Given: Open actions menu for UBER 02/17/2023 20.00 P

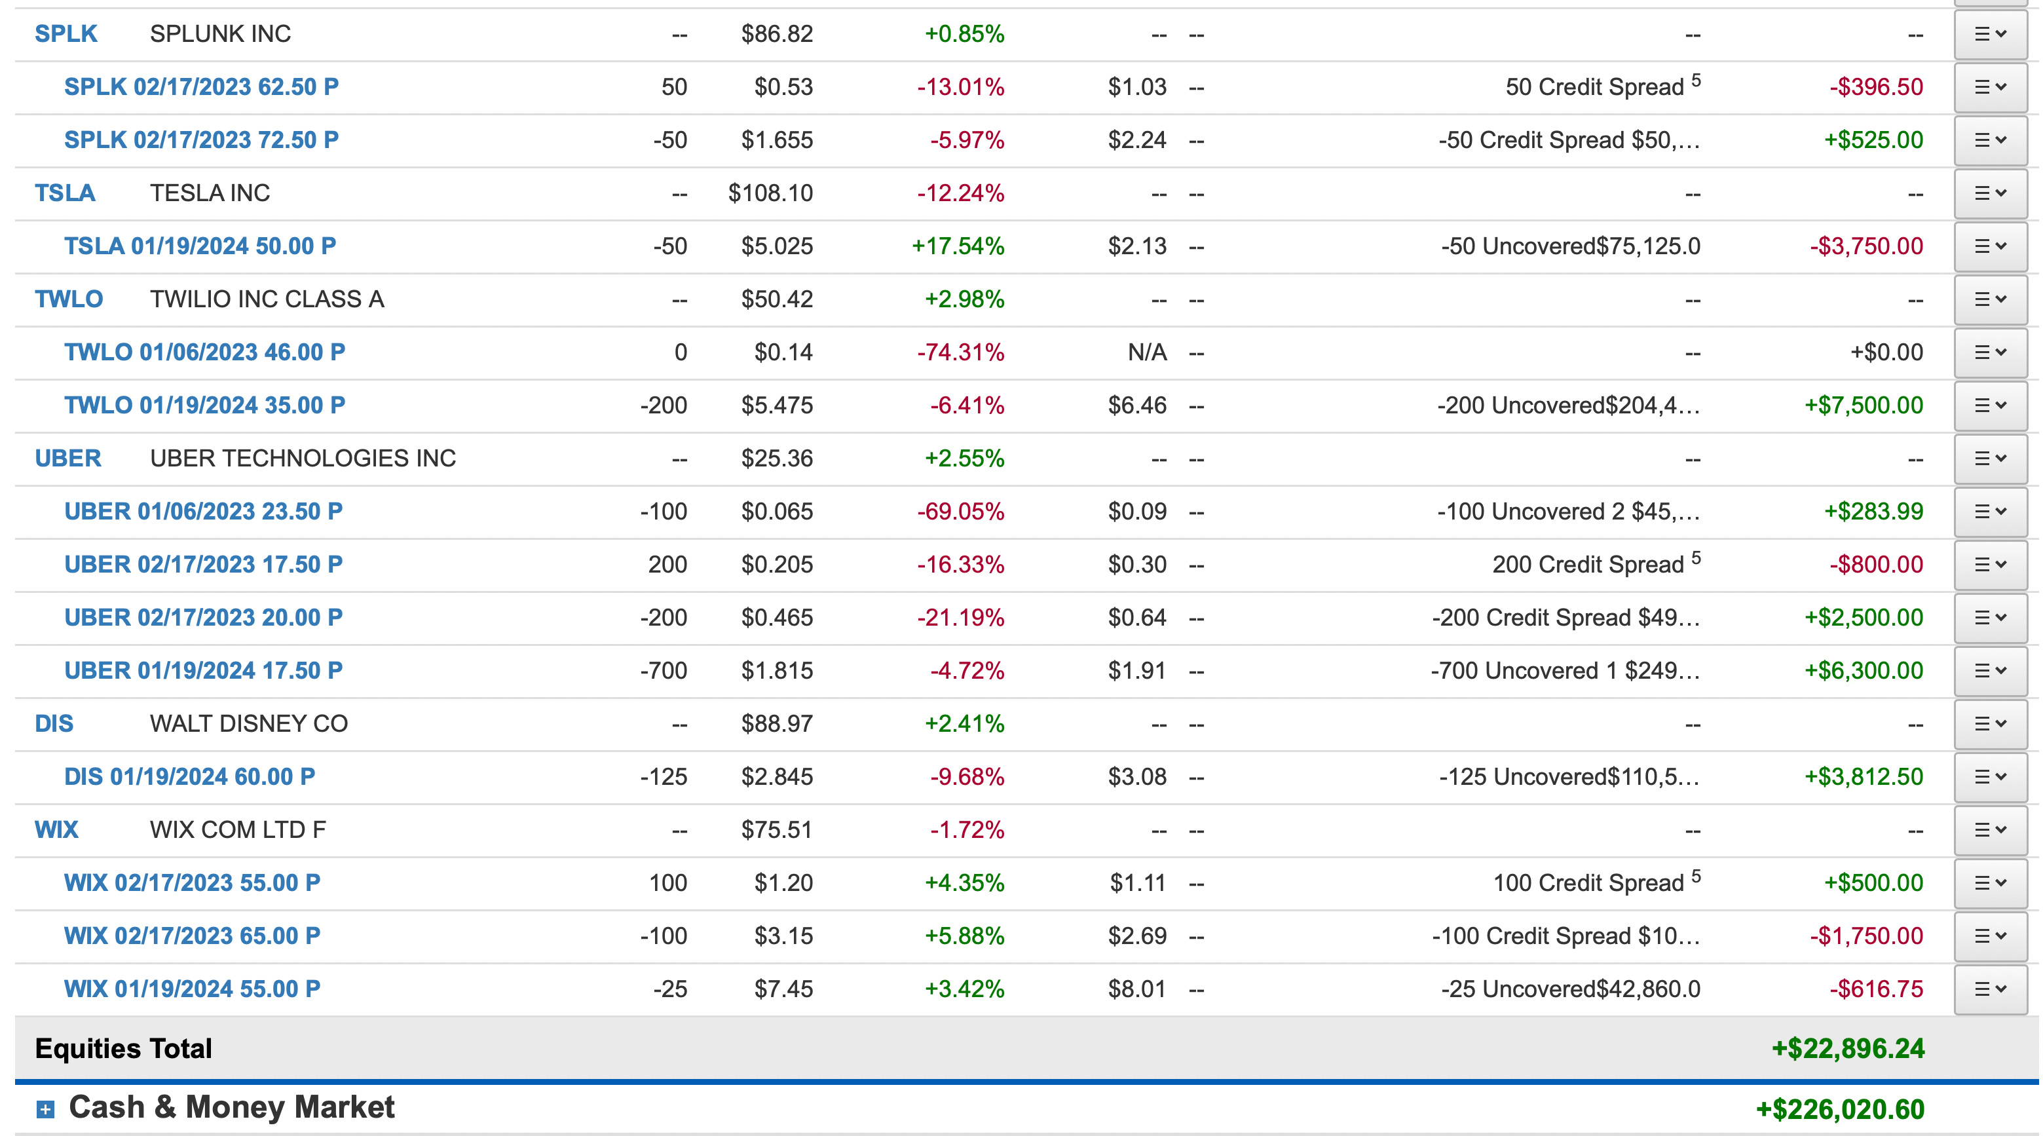Looking at the screenshot, I should click(1990, 617).
